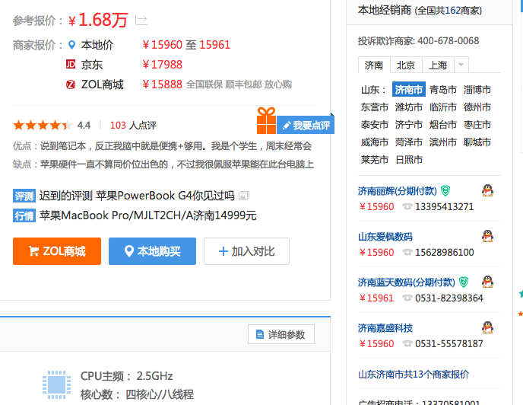Click the 162 nationwide merchants count
The image size is (523, 405).
pyautogui.click(x=452, y=11)
